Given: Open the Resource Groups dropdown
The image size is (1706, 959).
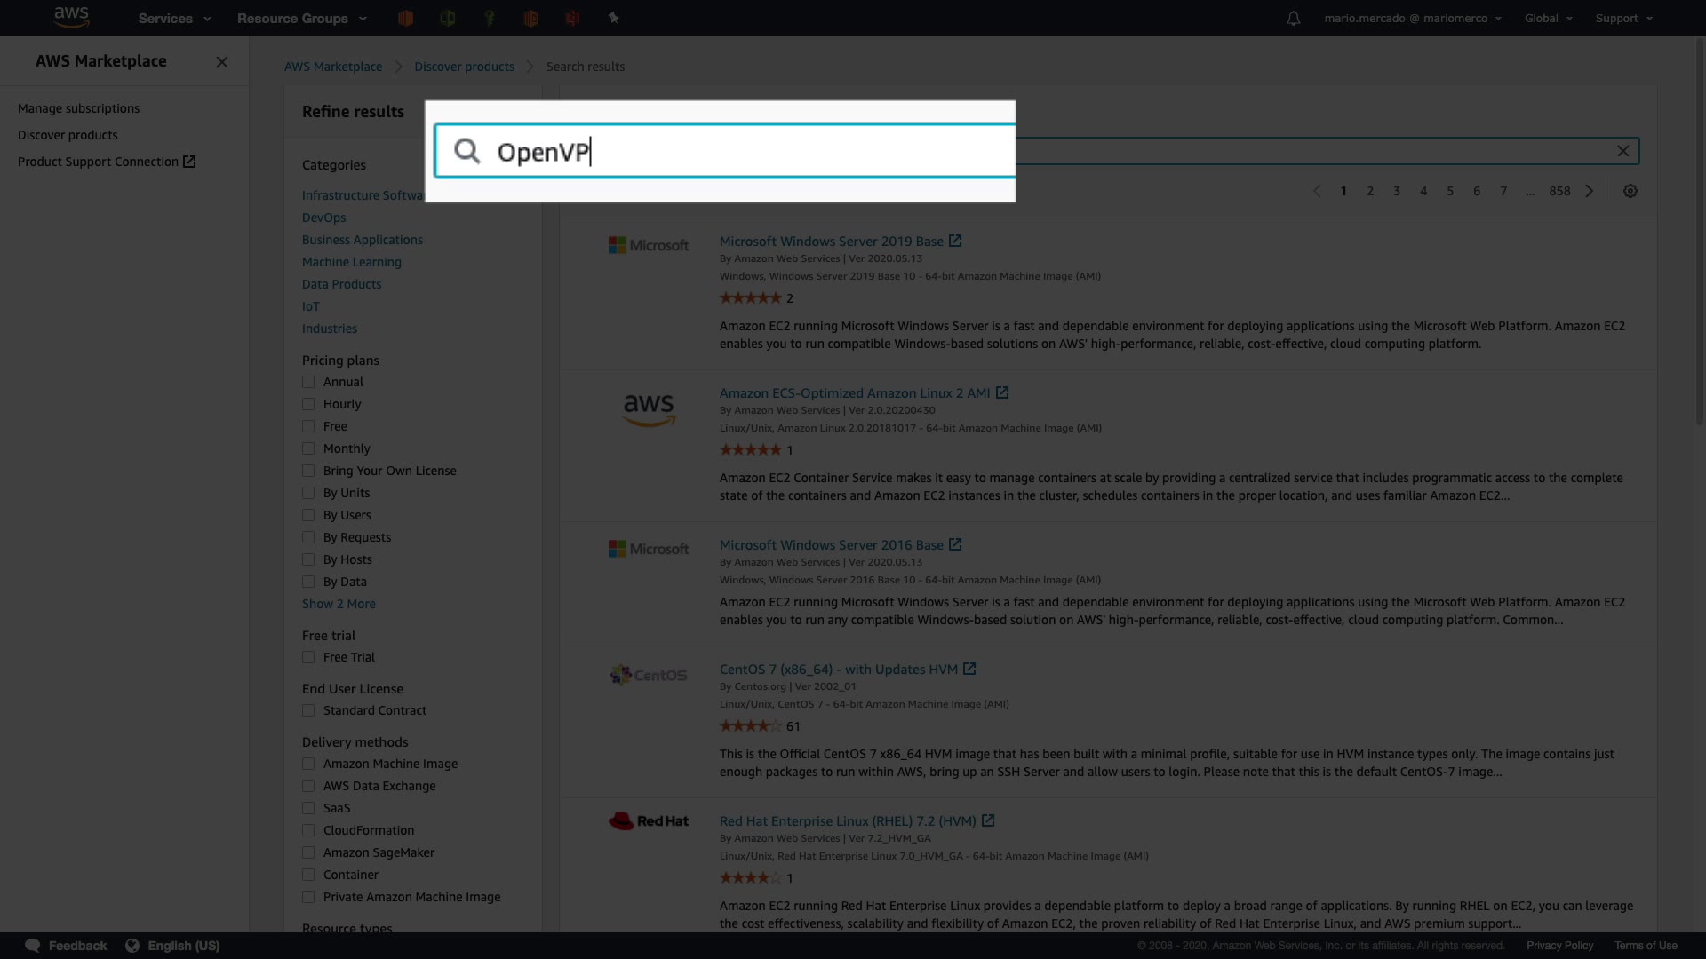Looking at the screenshot, I should [301, 19].
